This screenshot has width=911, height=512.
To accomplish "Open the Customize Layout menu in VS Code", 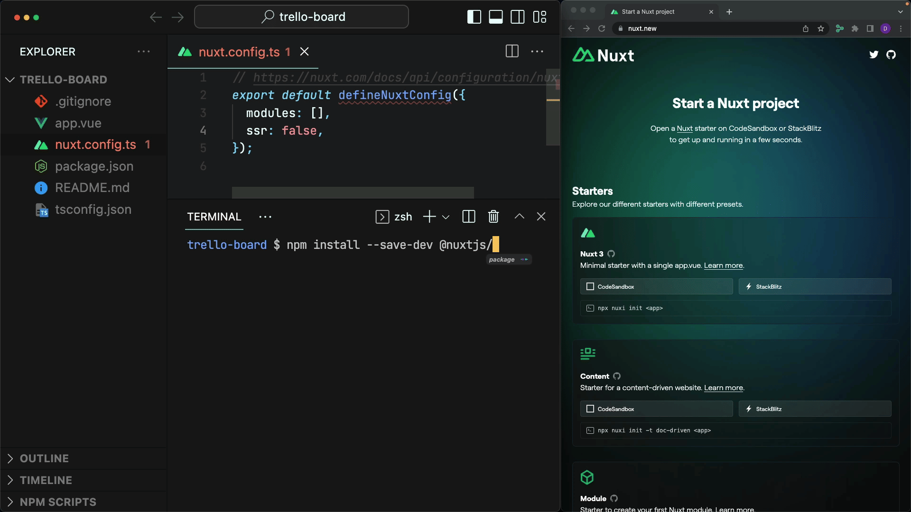I will [x=539, y=17].
